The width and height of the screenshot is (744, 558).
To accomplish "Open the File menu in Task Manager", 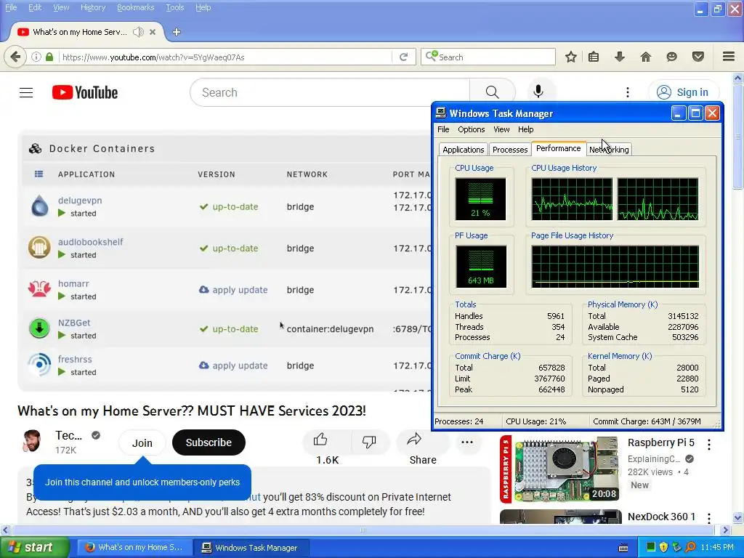I will pyautogui.click(x=443, y=129).
